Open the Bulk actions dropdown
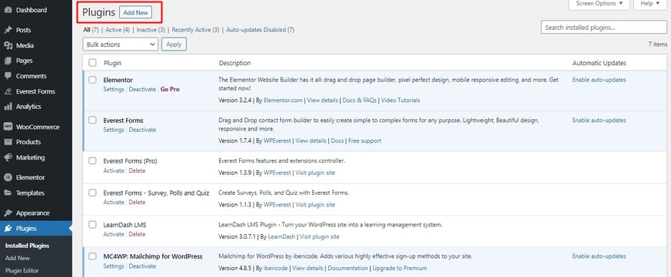 point(120,44)
